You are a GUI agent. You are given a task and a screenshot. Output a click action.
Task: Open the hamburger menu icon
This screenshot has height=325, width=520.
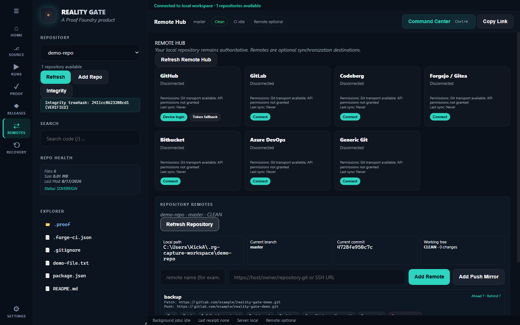coord(16,11)
